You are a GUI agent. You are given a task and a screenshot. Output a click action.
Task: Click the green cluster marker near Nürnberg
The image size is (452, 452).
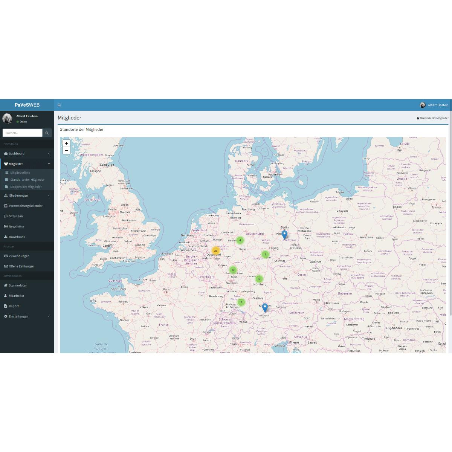coord(259,279)
